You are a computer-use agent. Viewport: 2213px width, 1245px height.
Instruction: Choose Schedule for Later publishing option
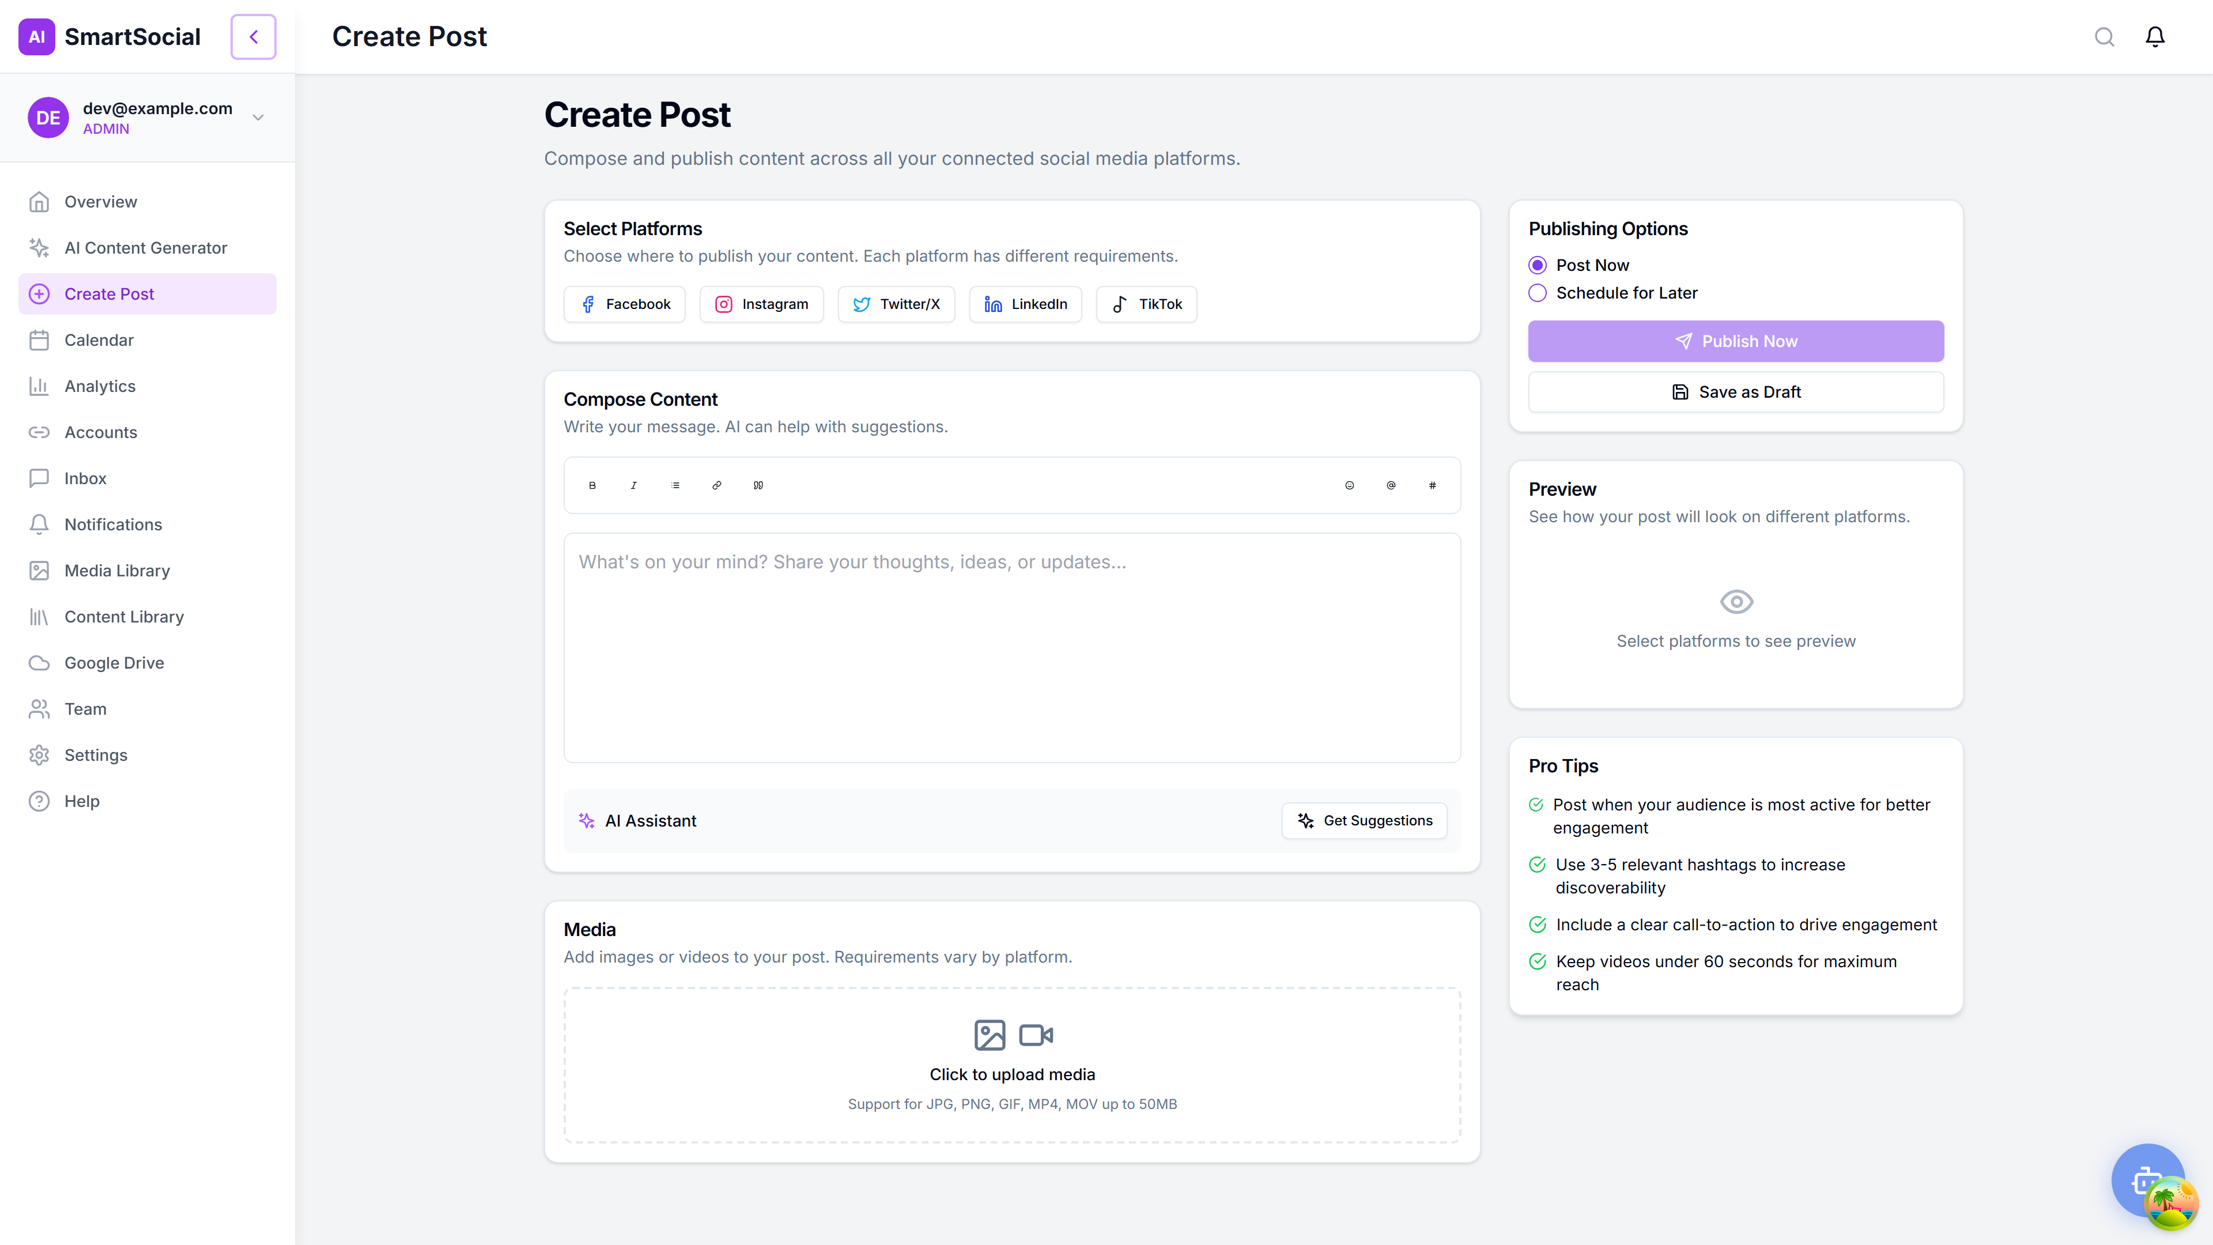point(1538,292)
